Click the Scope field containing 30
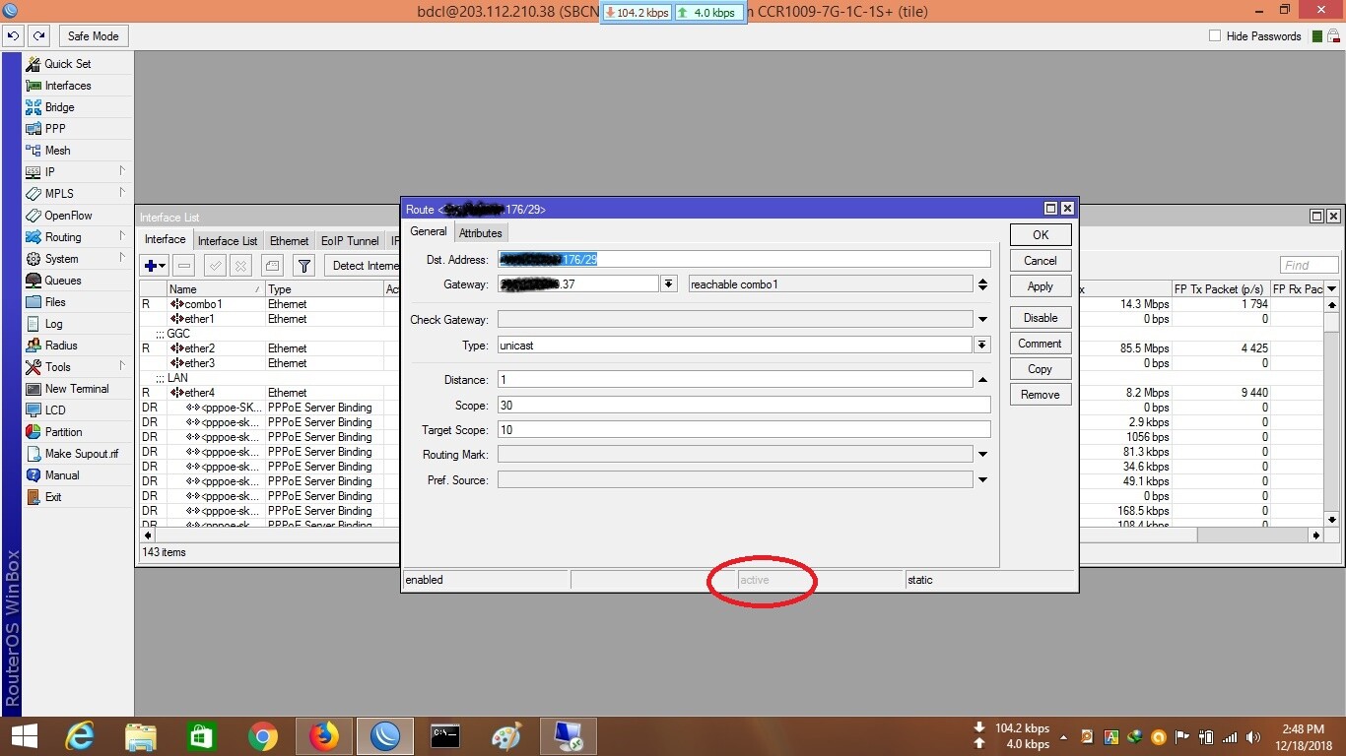Viewport: 1346px width, 756px height. coord(744,406)
